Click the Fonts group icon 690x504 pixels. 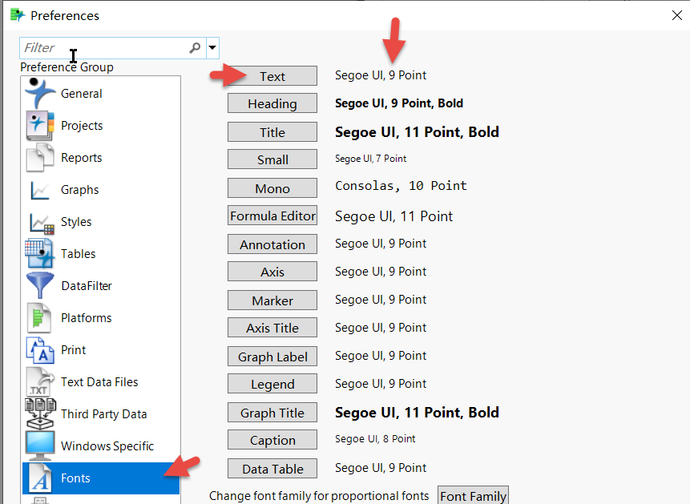pos(40,478)
